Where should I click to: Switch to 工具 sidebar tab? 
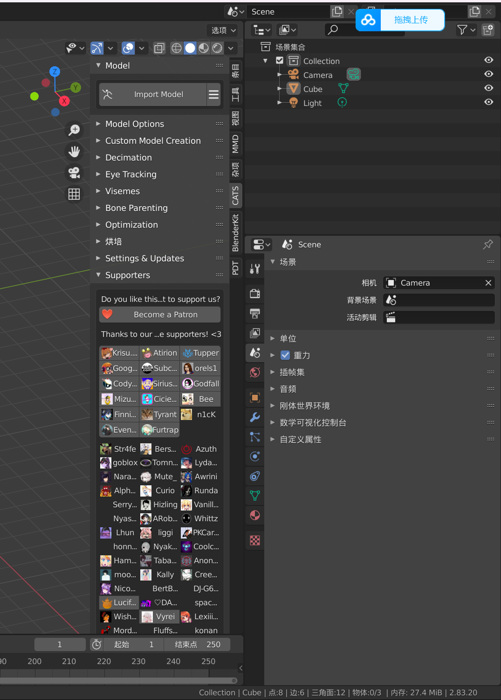[235, 94]
